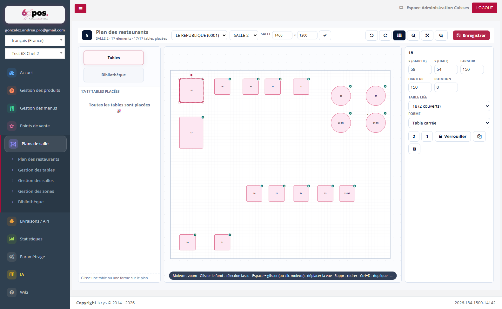Open Gestion des tables submenu item
This screenshot has width=502, height=309.
pos(36,170)
